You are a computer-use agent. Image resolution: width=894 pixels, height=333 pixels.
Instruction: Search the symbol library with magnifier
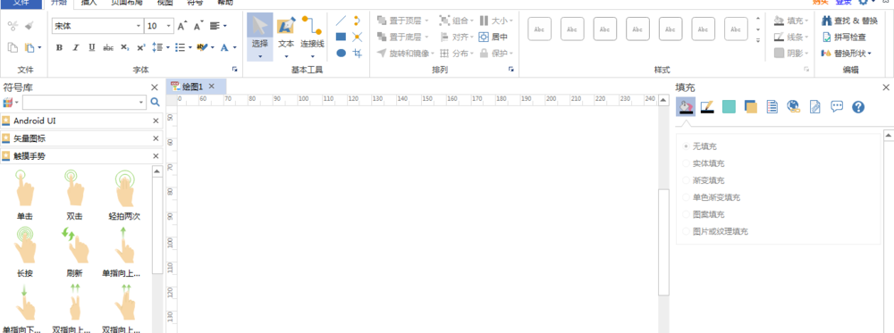click(x=155, y=103)
